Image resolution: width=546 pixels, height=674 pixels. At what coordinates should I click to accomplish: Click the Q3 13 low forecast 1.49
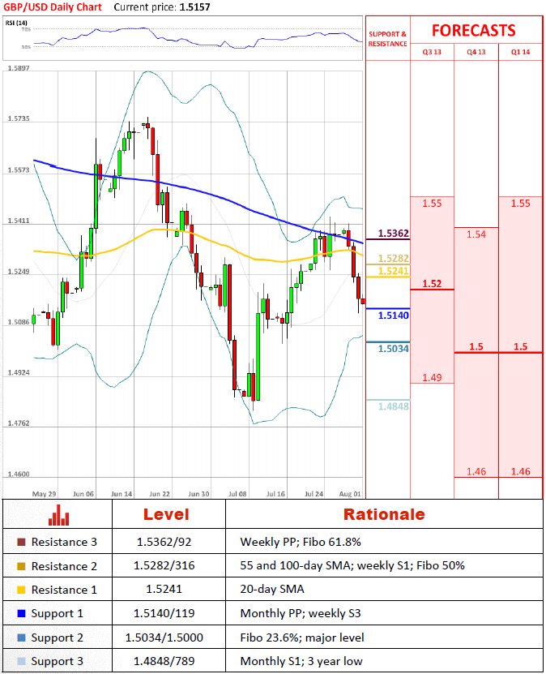tap(432, 378)
